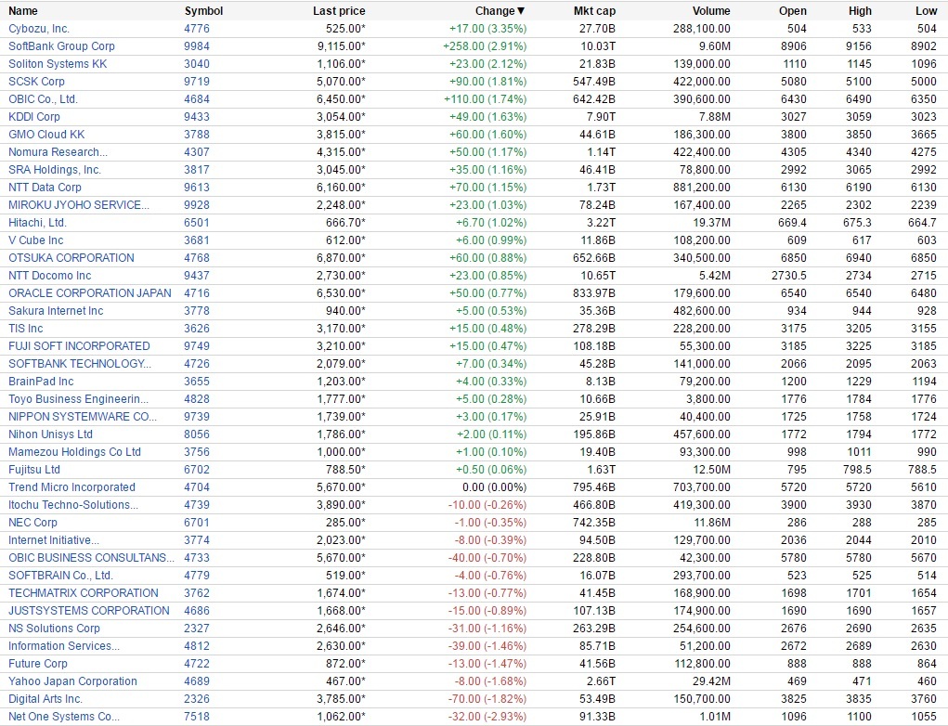Viewport: 948px width, 726px height.
Task: Open Yahoo Japan Corporation link
Action: click(72, 681)
